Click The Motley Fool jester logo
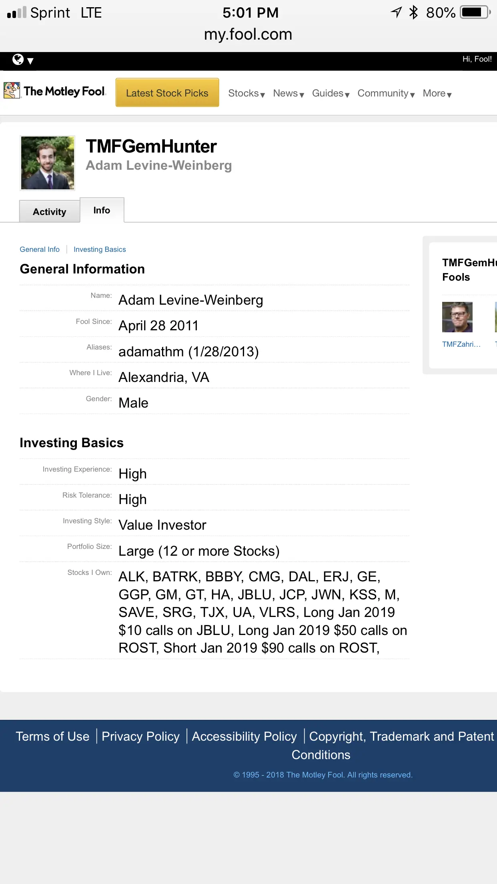The width and height of the screenshot is (497, 884). pyautogui.click(x=12, y=90)
